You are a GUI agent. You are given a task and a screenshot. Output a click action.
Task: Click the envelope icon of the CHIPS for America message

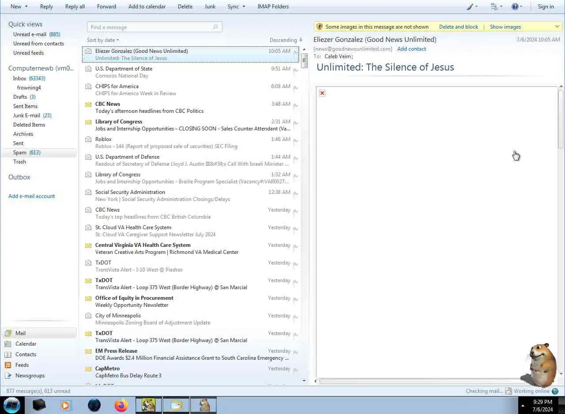point(88,86)
